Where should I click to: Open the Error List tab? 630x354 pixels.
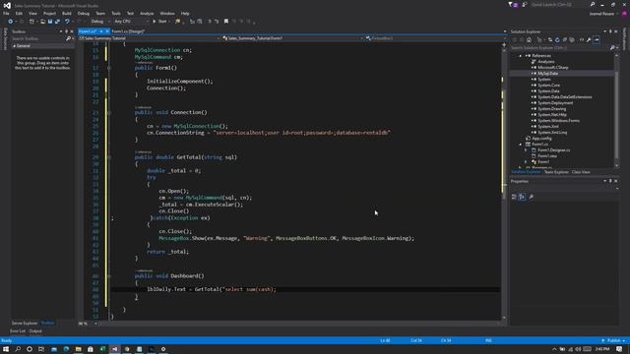pyautogui.click(x=18, y=331)
